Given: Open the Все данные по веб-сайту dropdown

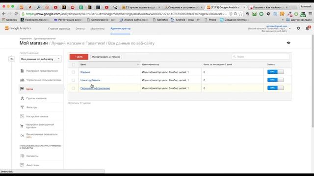Looking at the screenshot, I should (40, 59).
